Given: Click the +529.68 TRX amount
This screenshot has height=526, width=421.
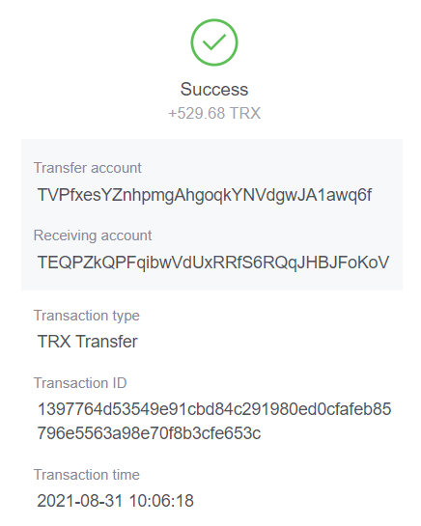Looking at the screenshot, I should (x=214, y=113).
